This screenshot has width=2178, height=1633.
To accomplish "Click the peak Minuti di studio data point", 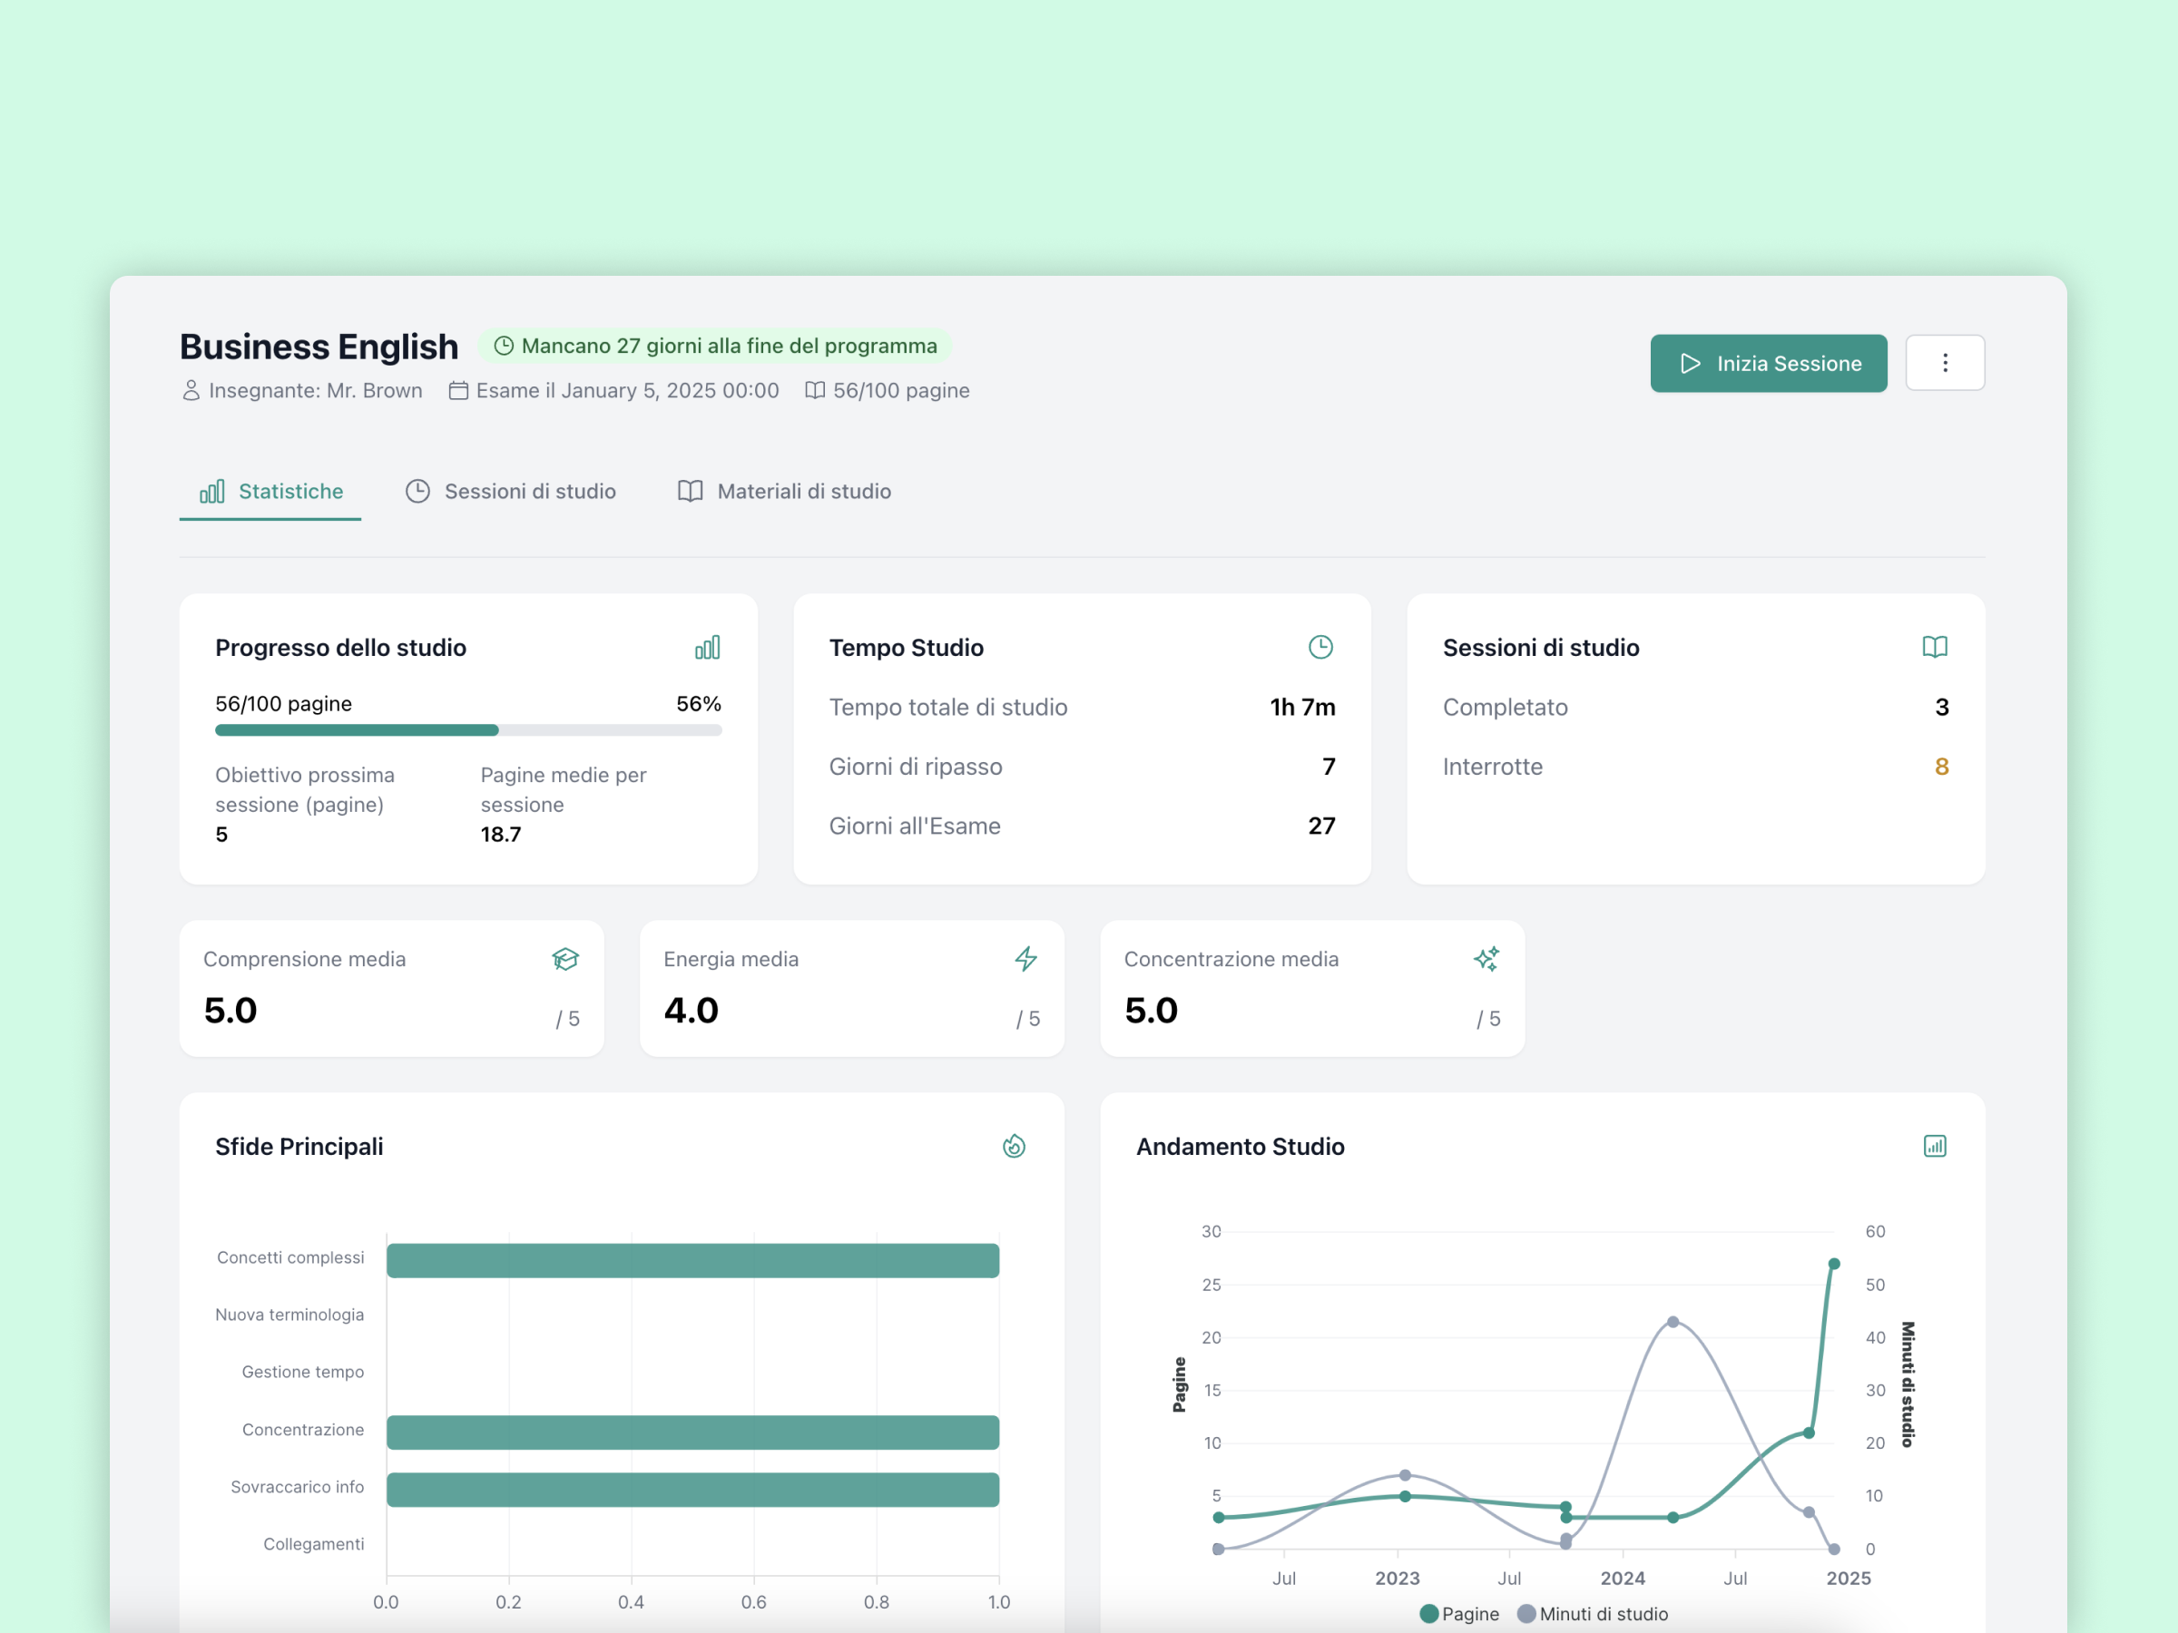I will [x=1673, y=1322].
